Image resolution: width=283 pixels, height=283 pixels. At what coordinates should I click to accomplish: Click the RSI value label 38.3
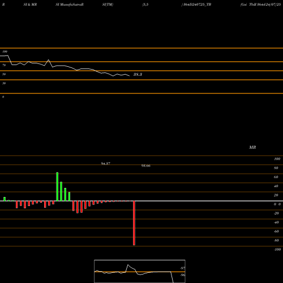pyautogui.click(x=138, y=75)
